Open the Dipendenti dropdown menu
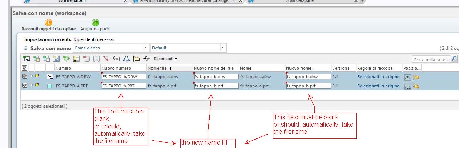This screenshot has height=148, width=459. pyautogui.click(x=165, y=59)
